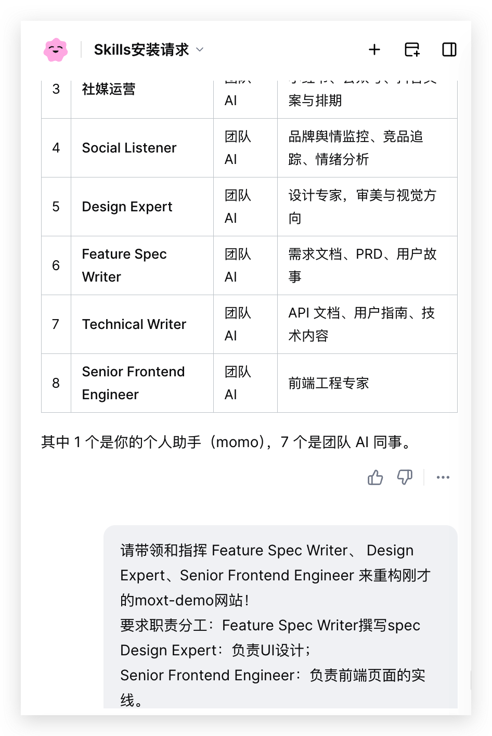Start a new chat with plus icon
Screen dimensions: 492x736
click(374, 49)
